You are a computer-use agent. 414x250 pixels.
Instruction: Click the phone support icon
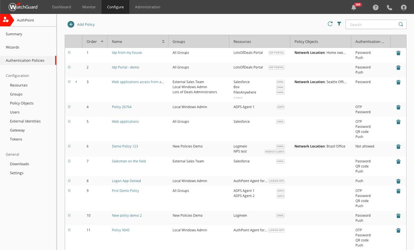pos(390,7)
